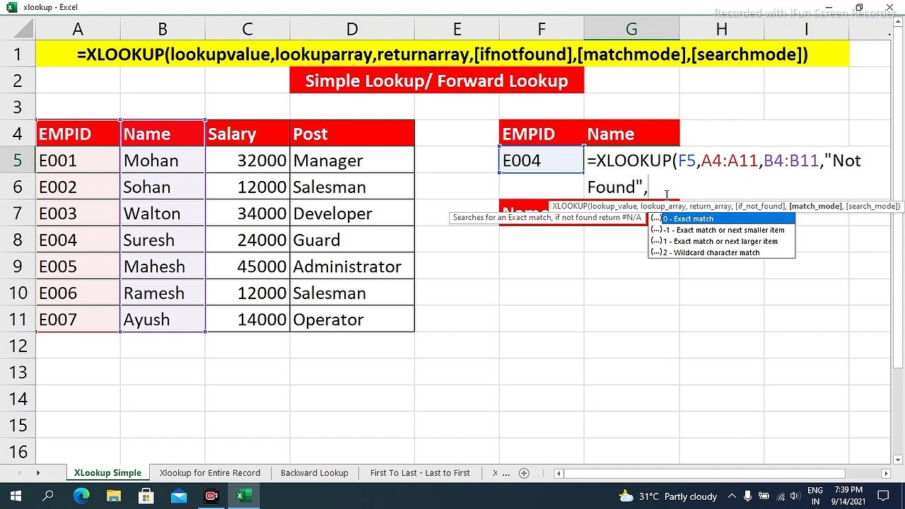Open volume control in system tray

(x=795, y=496)
